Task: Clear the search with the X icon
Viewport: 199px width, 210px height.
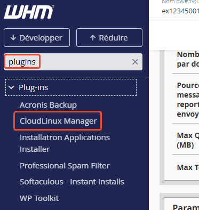Action: point(135,62)
